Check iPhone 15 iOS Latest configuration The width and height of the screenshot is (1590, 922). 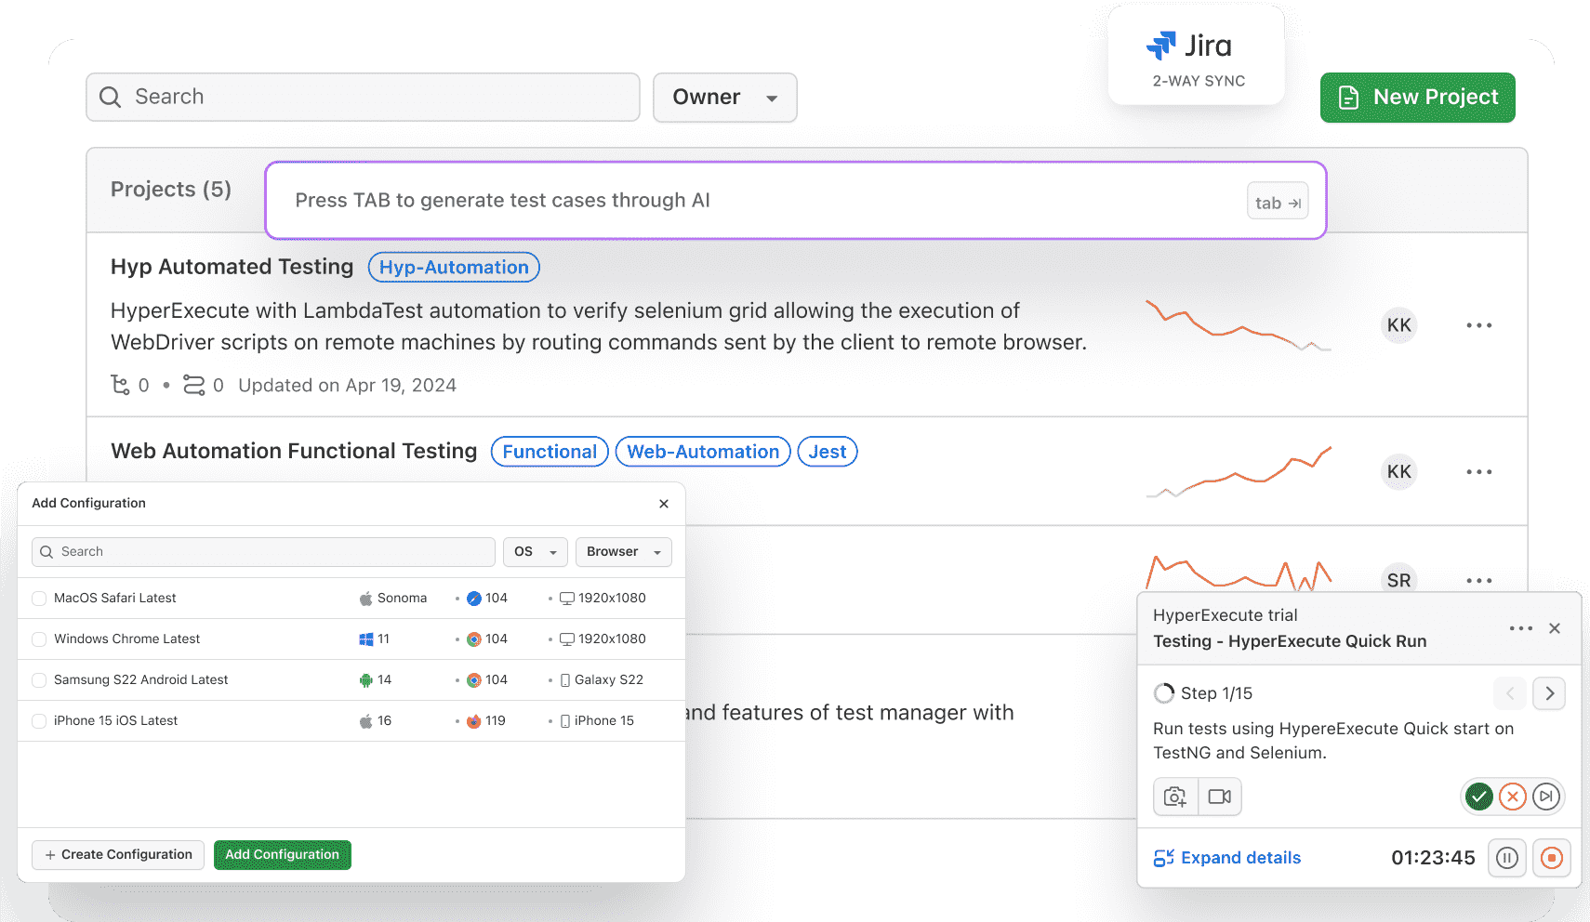39,721
